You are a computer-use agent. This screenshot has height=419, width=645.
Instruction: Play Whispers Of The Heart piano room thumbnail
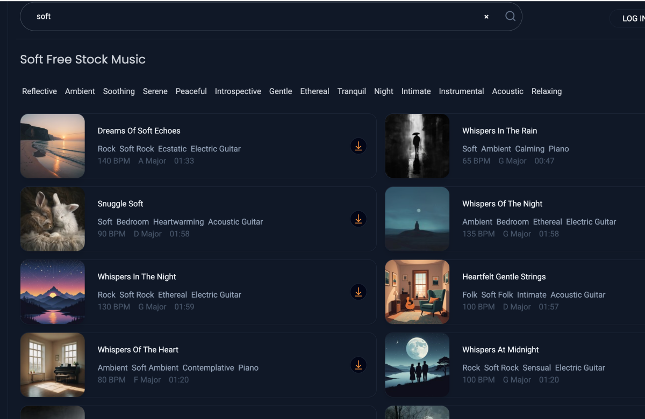click(x=53, y=365)
